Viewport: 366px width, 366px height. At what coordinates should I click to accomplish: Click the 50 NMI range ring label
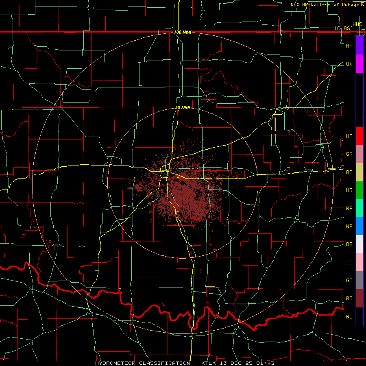tap(183, 107)
